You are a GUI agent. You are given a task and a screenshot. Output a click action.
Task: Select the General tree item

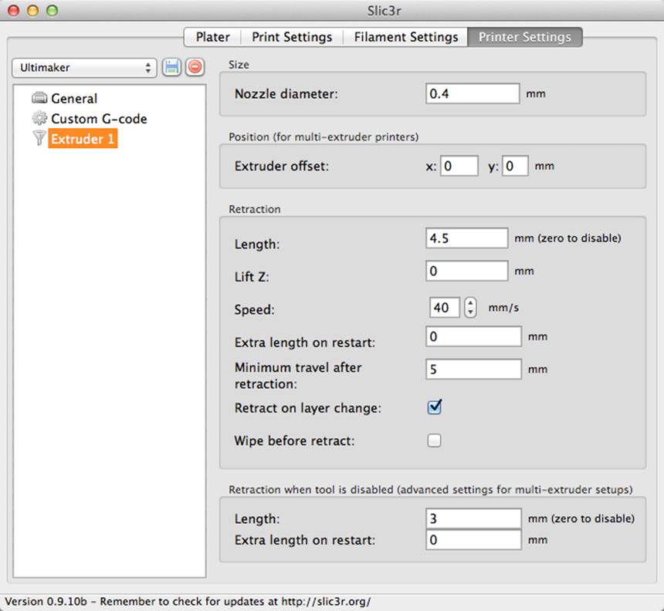74,98
